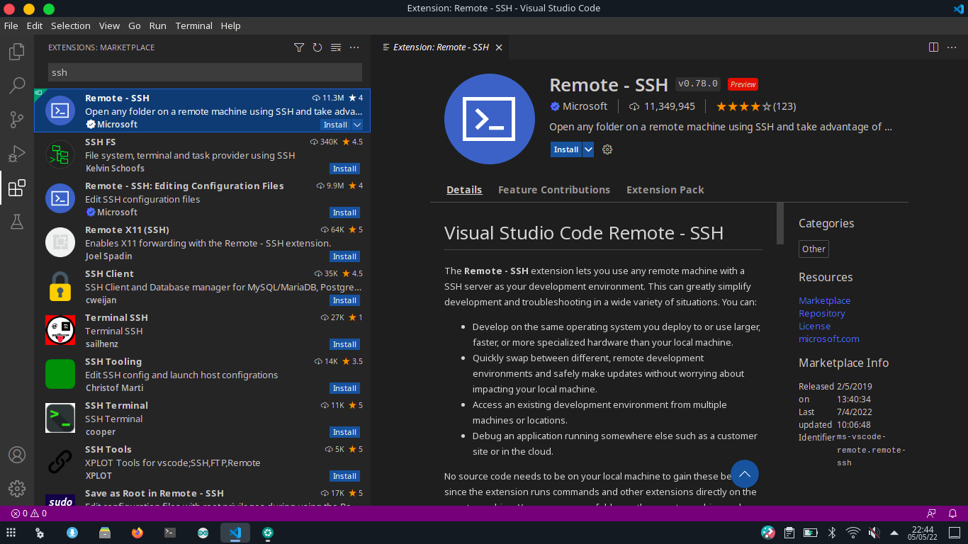Open Views and More Actions ellipsis in sidebar

tap(354, 47)
